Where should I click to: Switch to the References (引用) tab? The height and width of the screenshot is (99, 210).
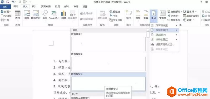click(x=57, y=7)
